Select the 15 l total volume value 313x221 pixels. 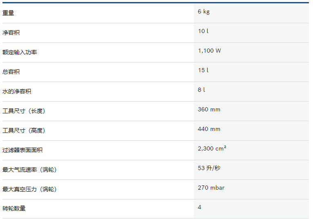(x=203, y=70)
